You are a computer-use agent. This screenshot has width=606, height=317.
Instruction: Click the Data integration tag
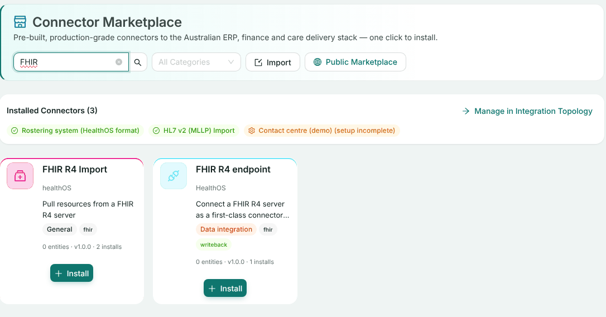226,229
